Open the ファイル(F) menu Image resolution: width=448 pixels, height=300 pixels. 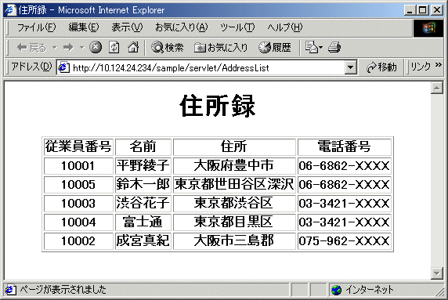click(36, 27)
